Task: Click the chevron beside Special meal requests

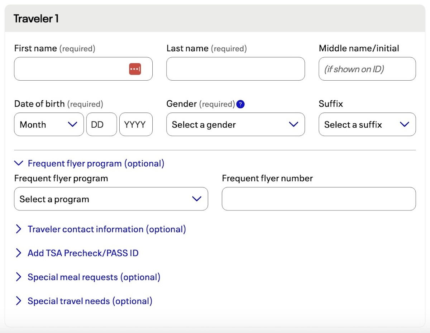Action: pos(19,277)
